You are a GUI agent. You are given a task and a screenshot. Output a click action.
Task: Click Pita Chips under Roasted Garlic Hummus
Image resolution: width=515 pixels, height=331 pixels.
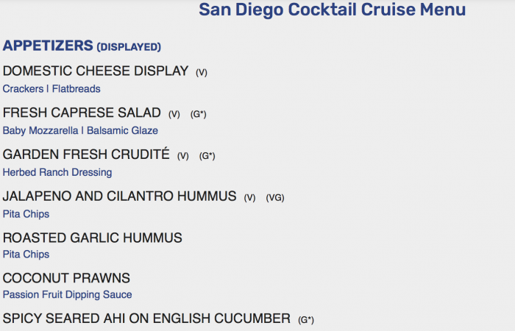pos(26,255)
